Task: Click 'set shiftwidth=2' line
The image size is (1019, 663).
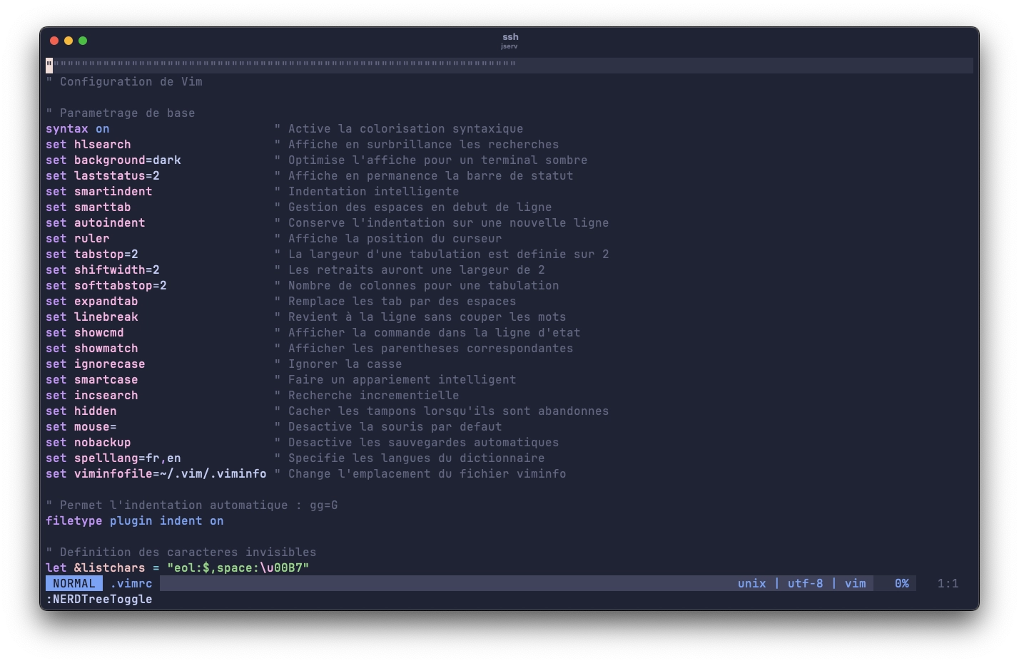Action: (x=103, y=270)
